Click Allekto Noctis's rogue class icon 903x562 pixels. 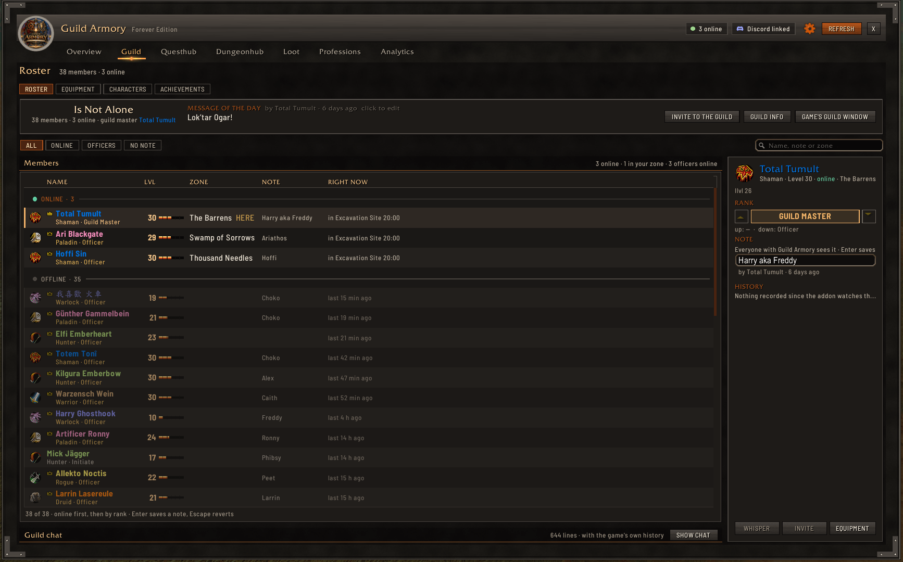[x=35, y=477]
